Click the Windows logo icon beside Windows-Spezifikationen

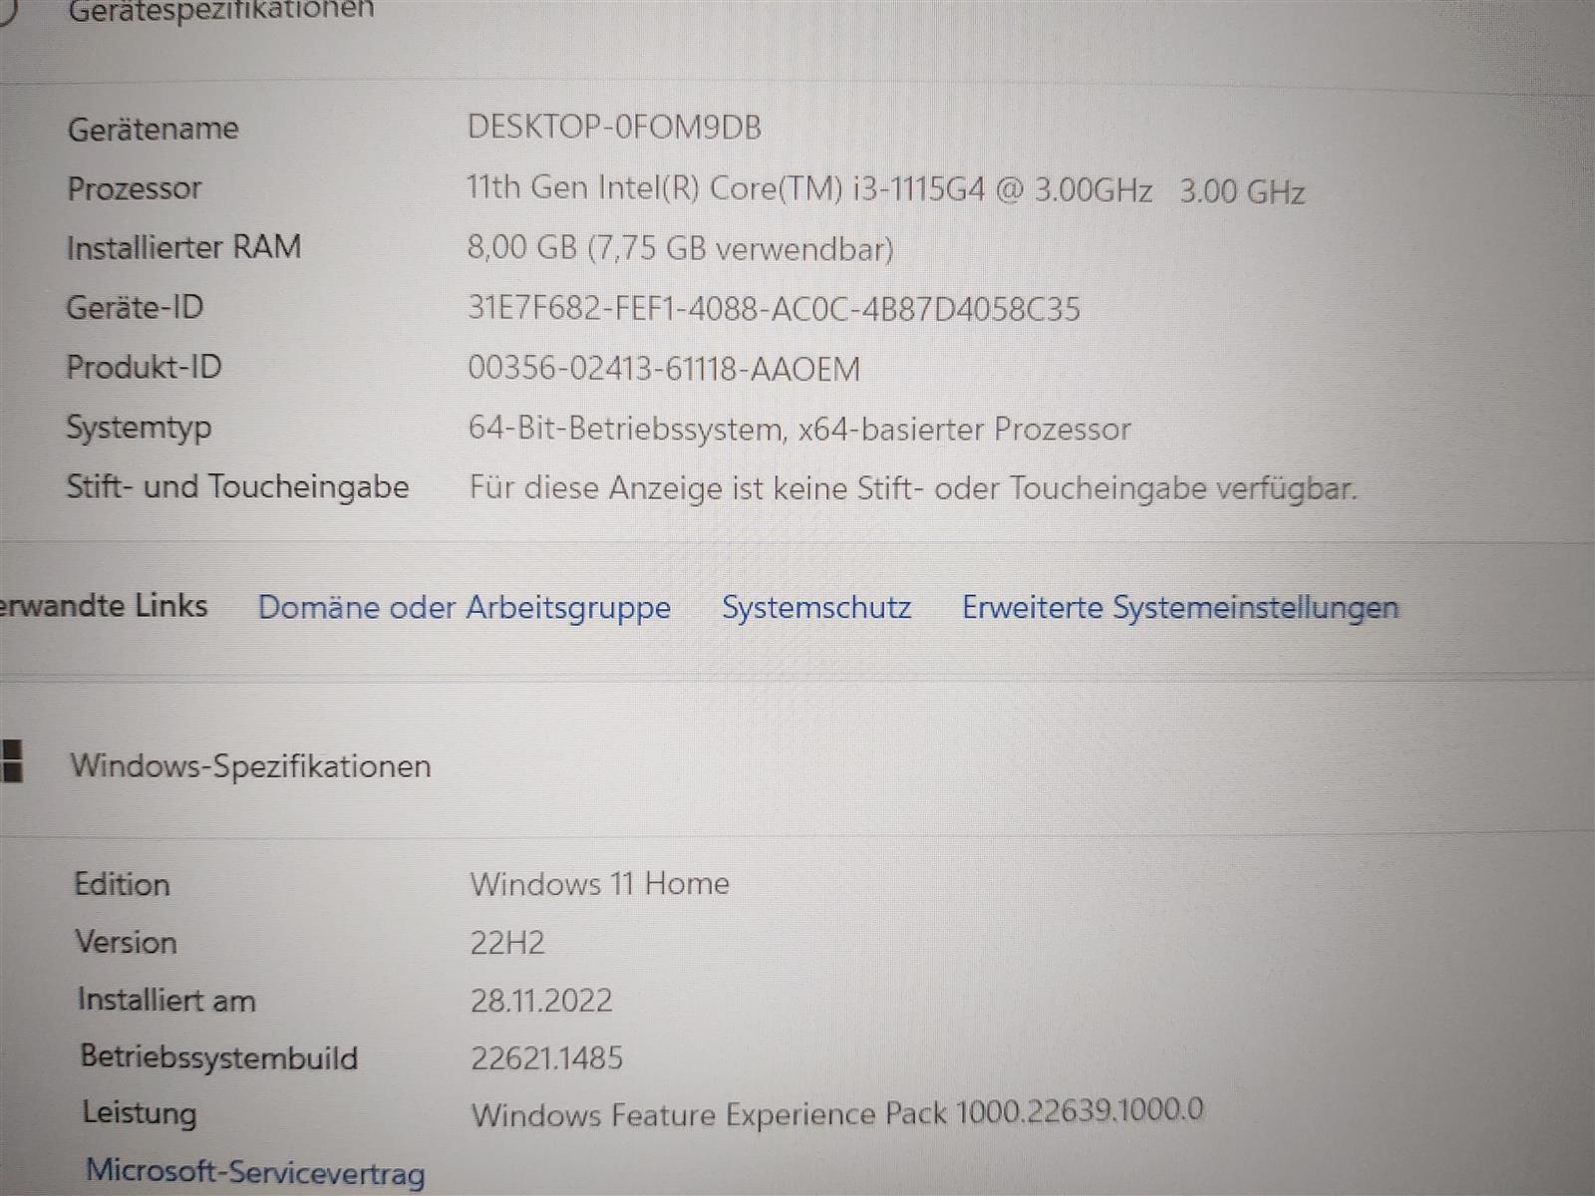click(x=12, y=762)
